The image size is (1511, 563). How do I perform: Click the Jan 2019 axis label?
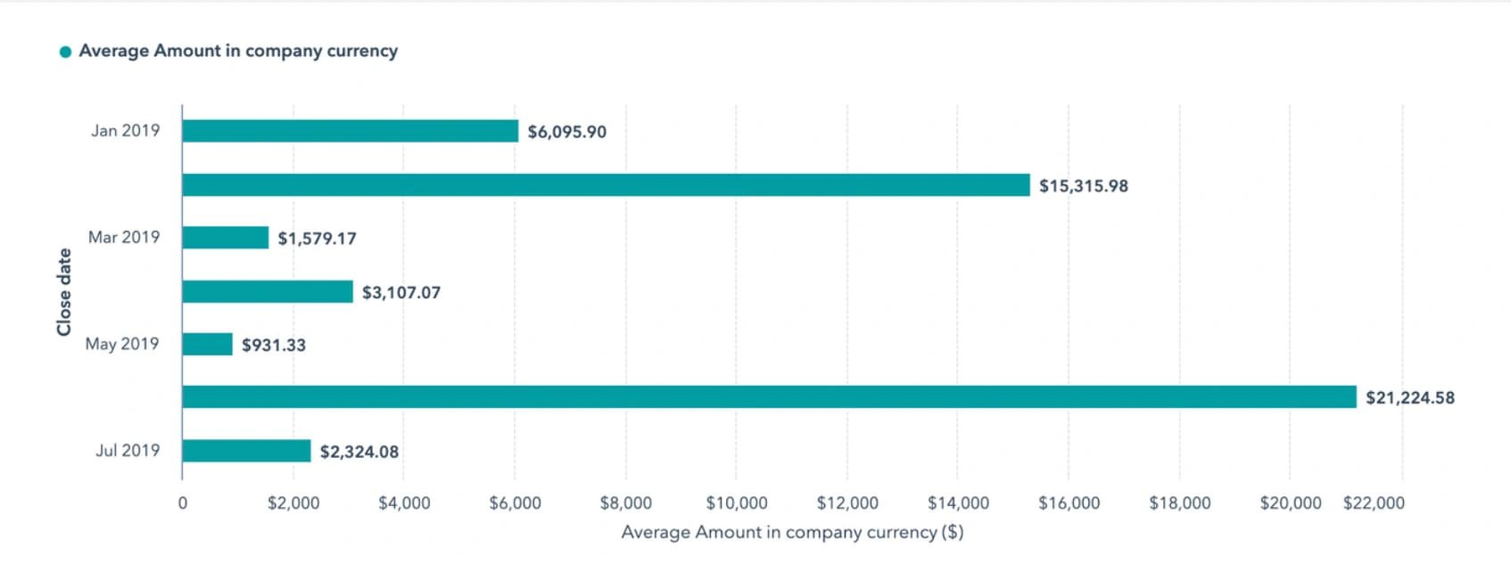click(x=125, y=131)
